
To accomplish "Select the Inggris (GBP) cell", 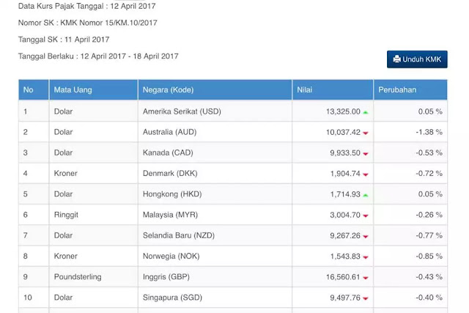I will (x=215, y=277).
